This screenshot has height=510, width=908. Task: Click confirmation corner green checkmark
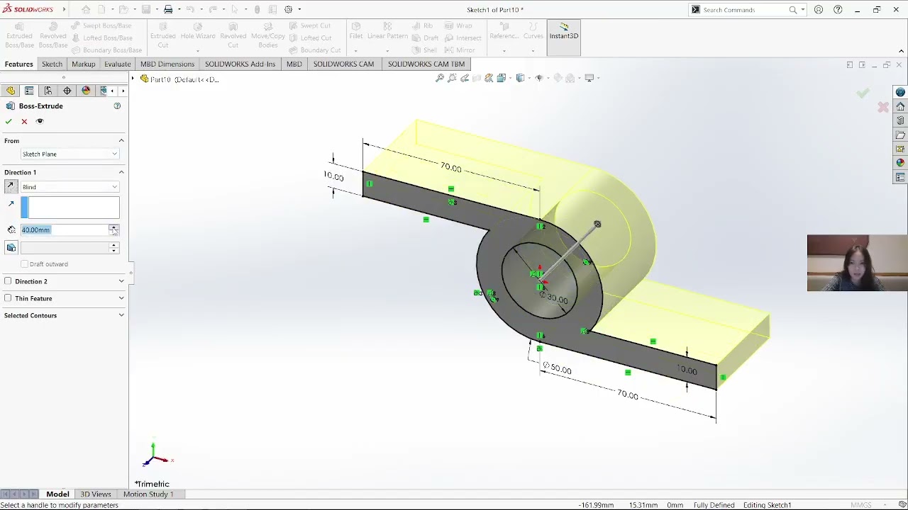tap(863, 93)
